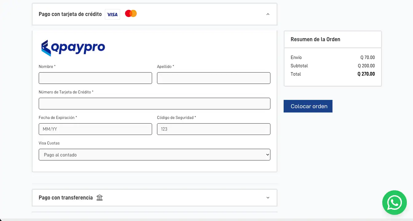Click the Mastercard logo
This screenshot has height=221, width=413.
tap(131, 14)
